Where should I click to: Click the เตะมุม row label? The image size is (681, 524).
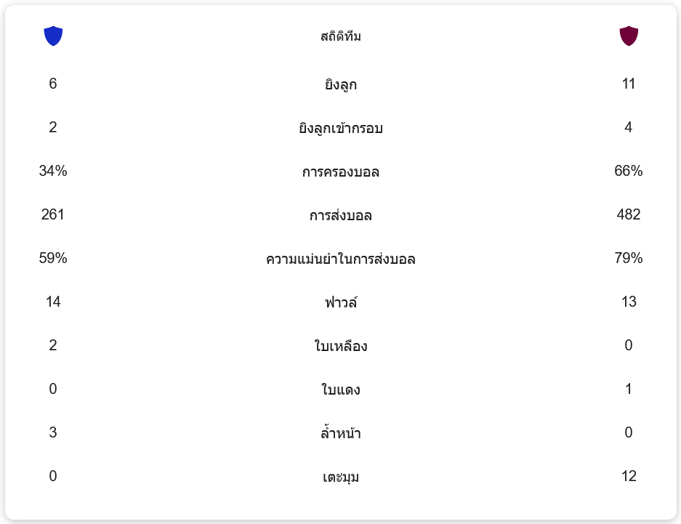340,477
